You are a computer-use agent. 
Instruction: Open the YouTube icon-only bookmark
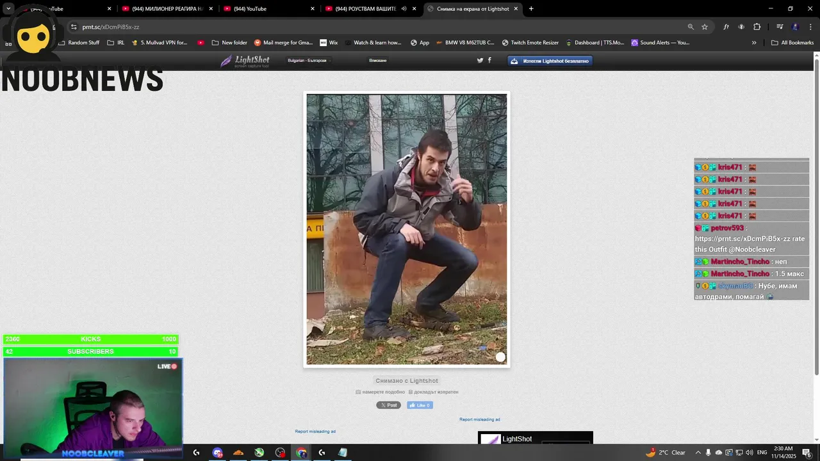coord(201,43)
